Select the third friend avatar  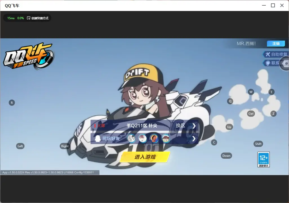[x=154, y=138]
